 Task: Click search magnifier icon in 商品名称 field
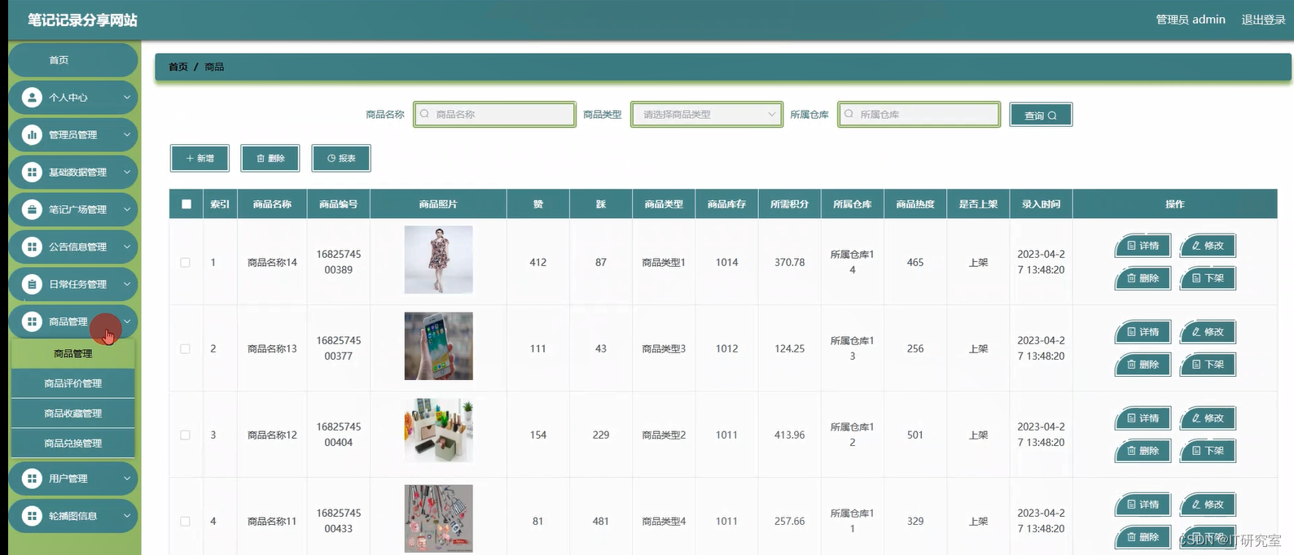(x=424, y=114)
